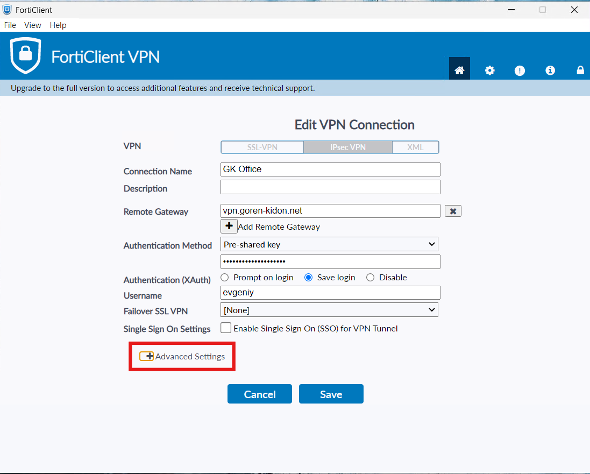590x474 pixels.
Task: Open the File menu
Action: (10, 25)
